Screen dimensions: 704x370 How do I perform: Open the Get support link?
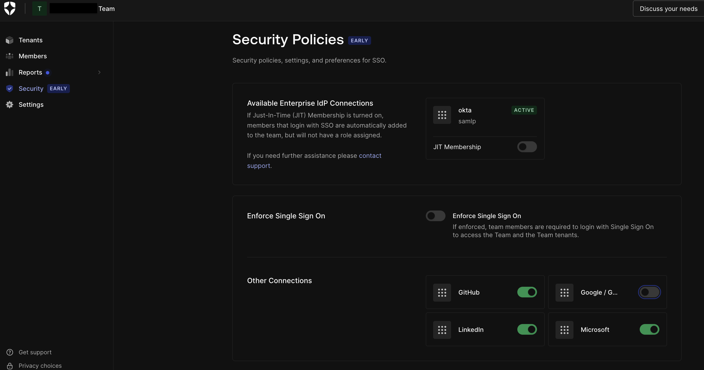35,352
